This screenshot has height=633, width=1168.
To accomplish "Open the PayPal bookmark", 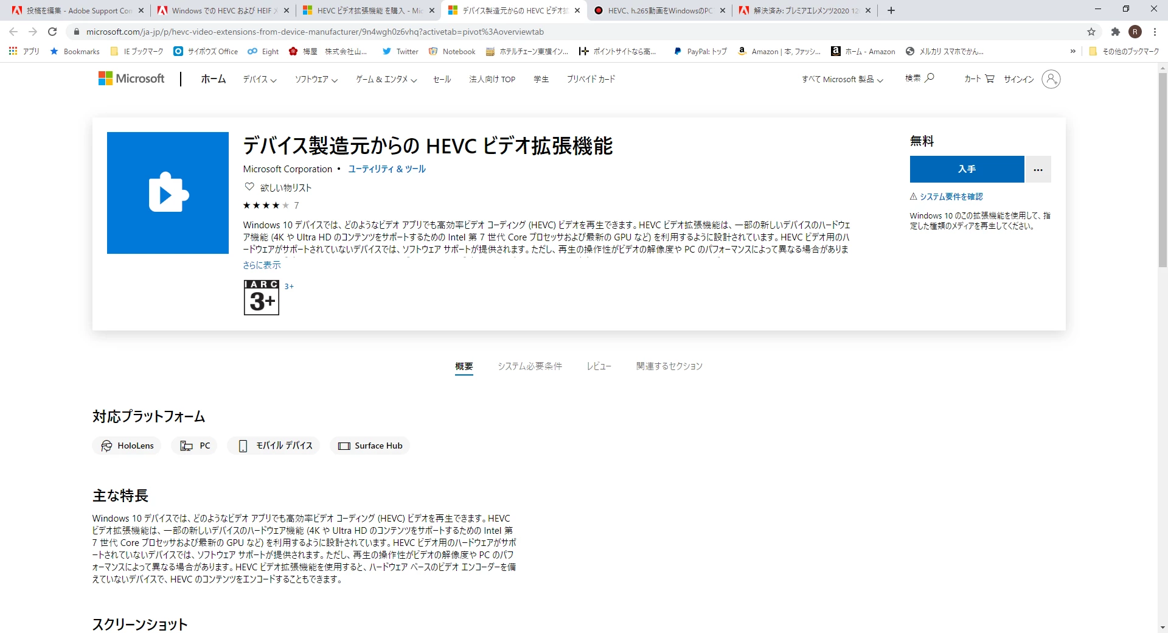I will pos(700,52).
